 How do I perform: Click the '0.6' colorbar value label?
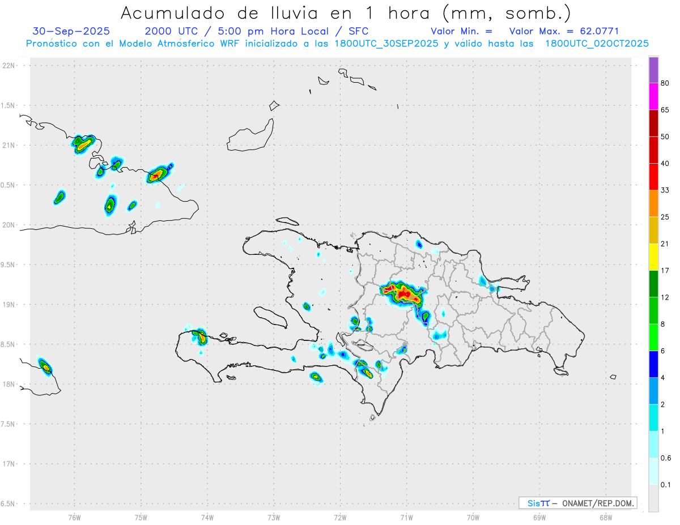point(666,458)
